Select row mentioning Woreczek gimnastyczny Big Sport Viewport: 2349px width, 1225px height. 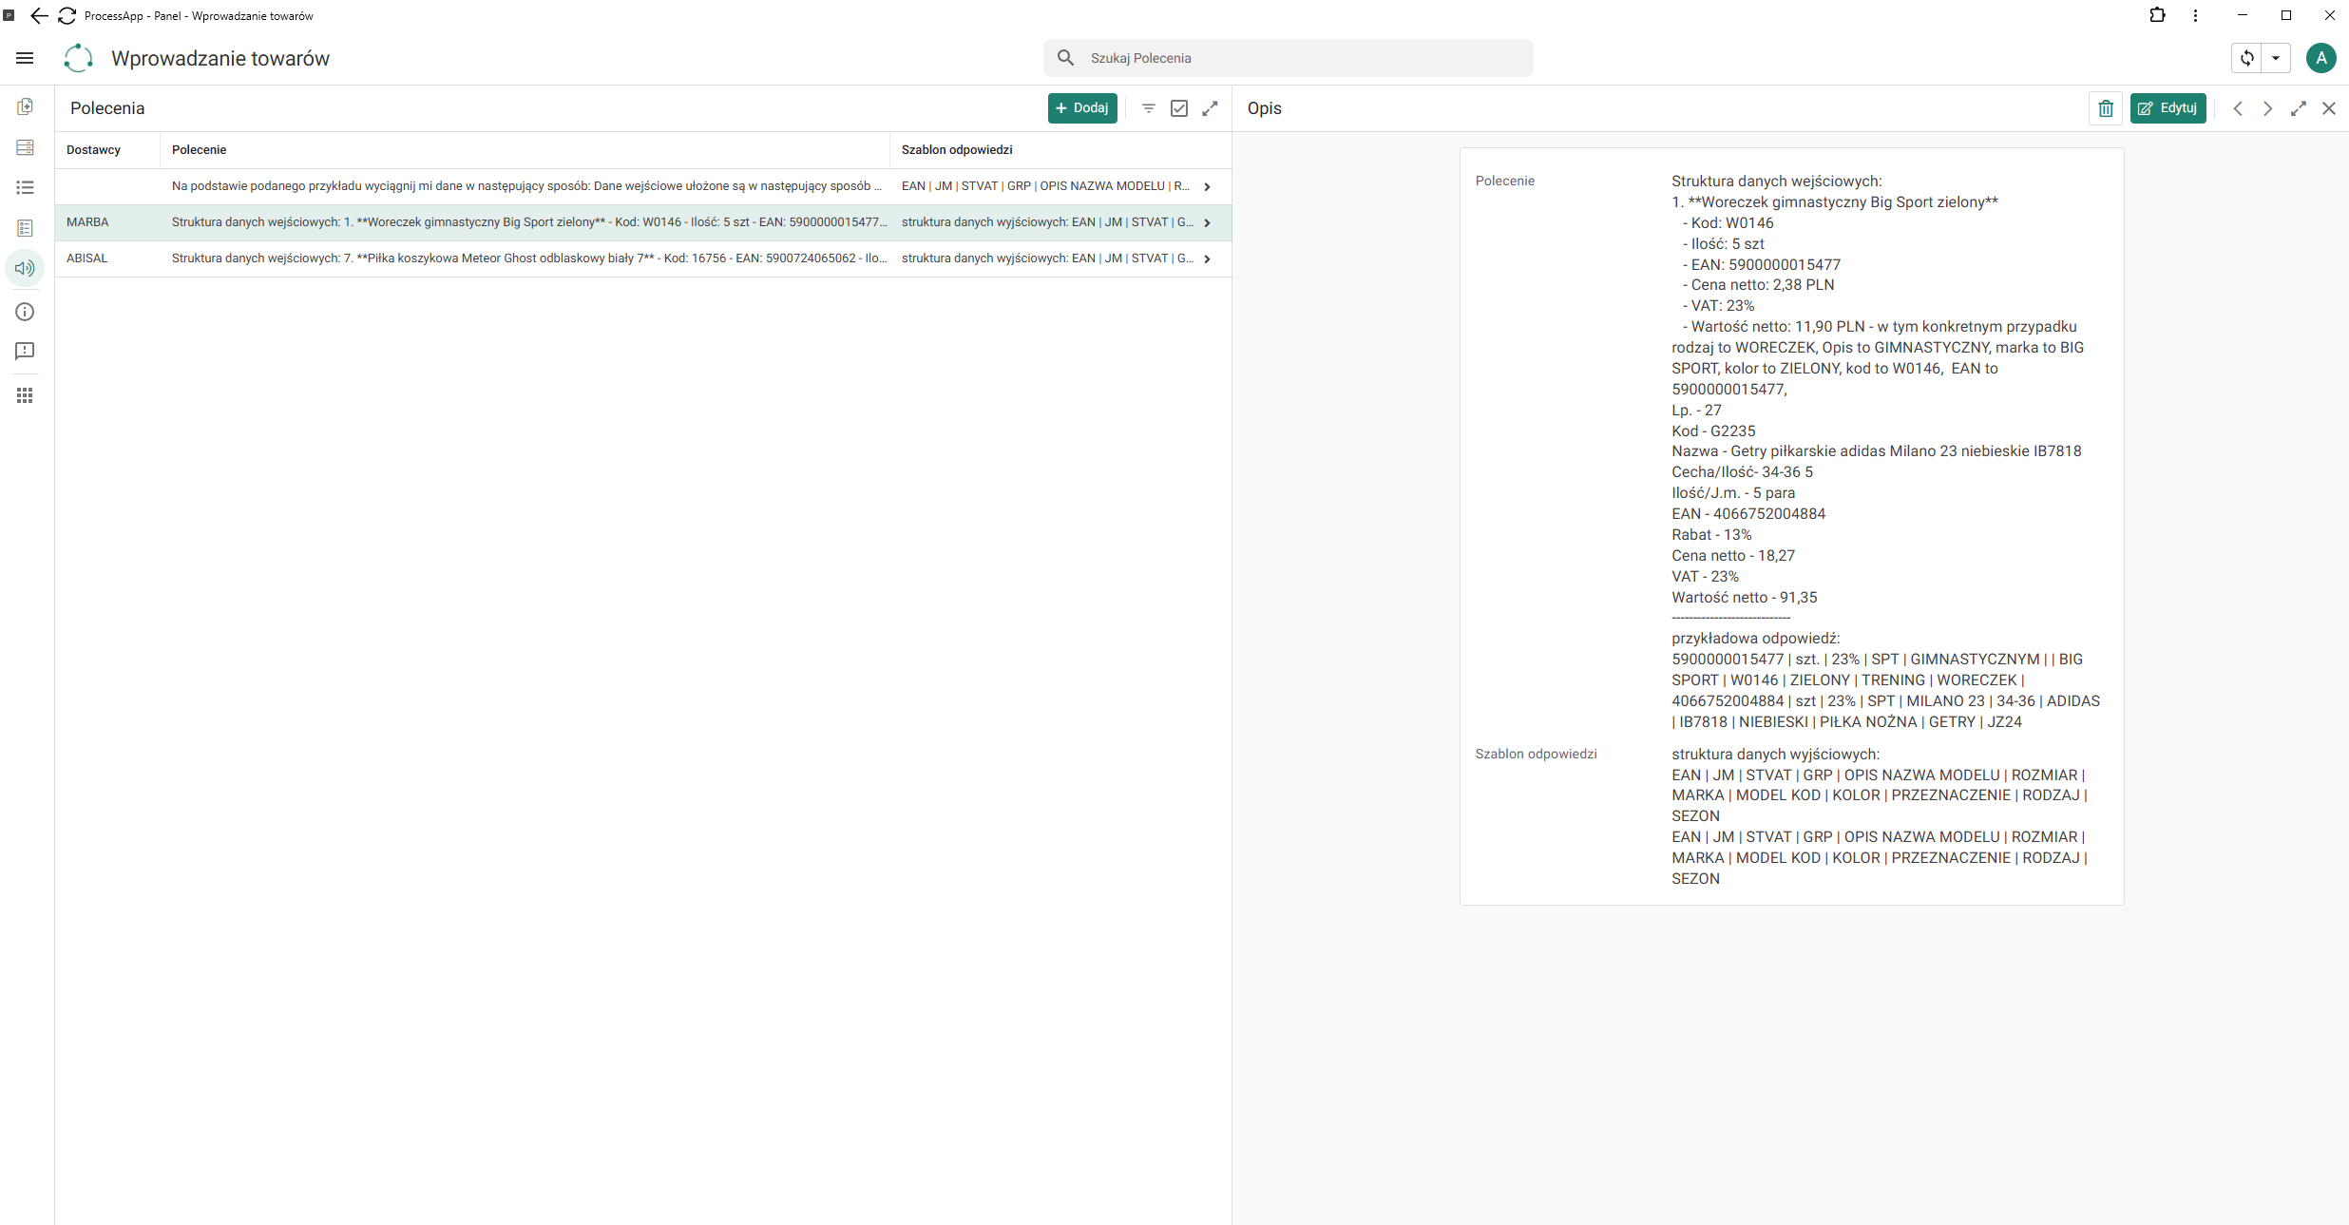(x=643, y=222)
